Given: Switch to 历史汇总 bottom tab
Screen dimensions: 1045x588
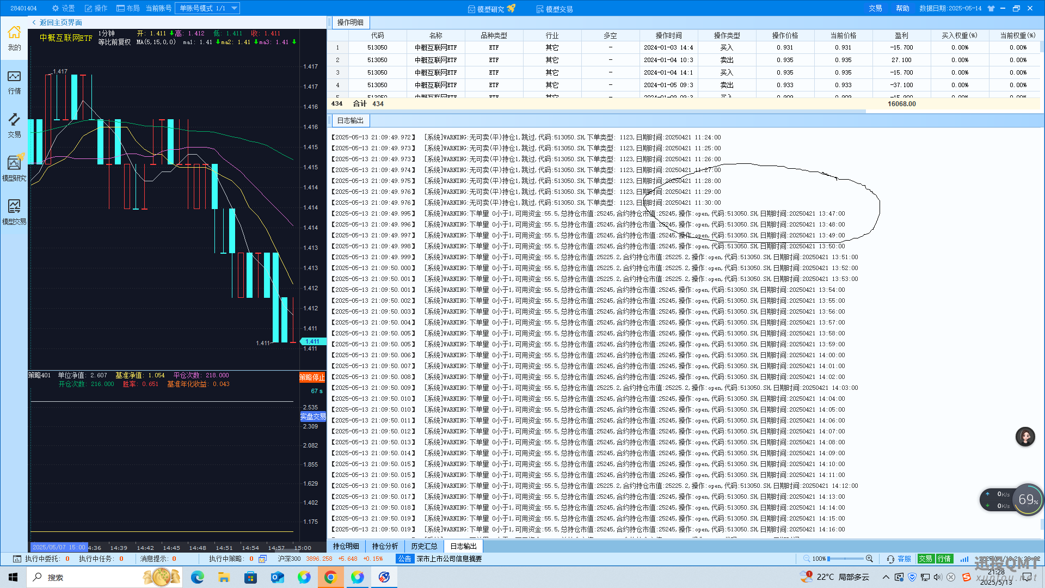Looking at the screenshot, I should pos(425,546).
